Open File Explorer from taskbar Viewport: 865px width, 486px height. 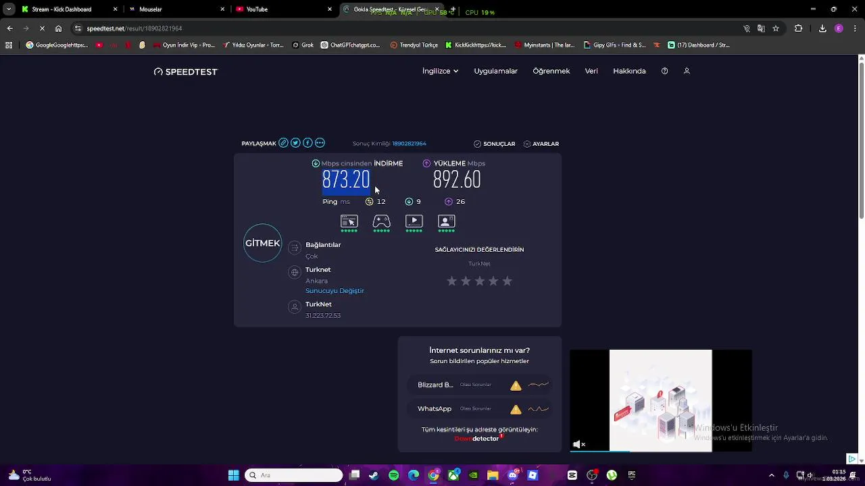[x=493, y=475]
